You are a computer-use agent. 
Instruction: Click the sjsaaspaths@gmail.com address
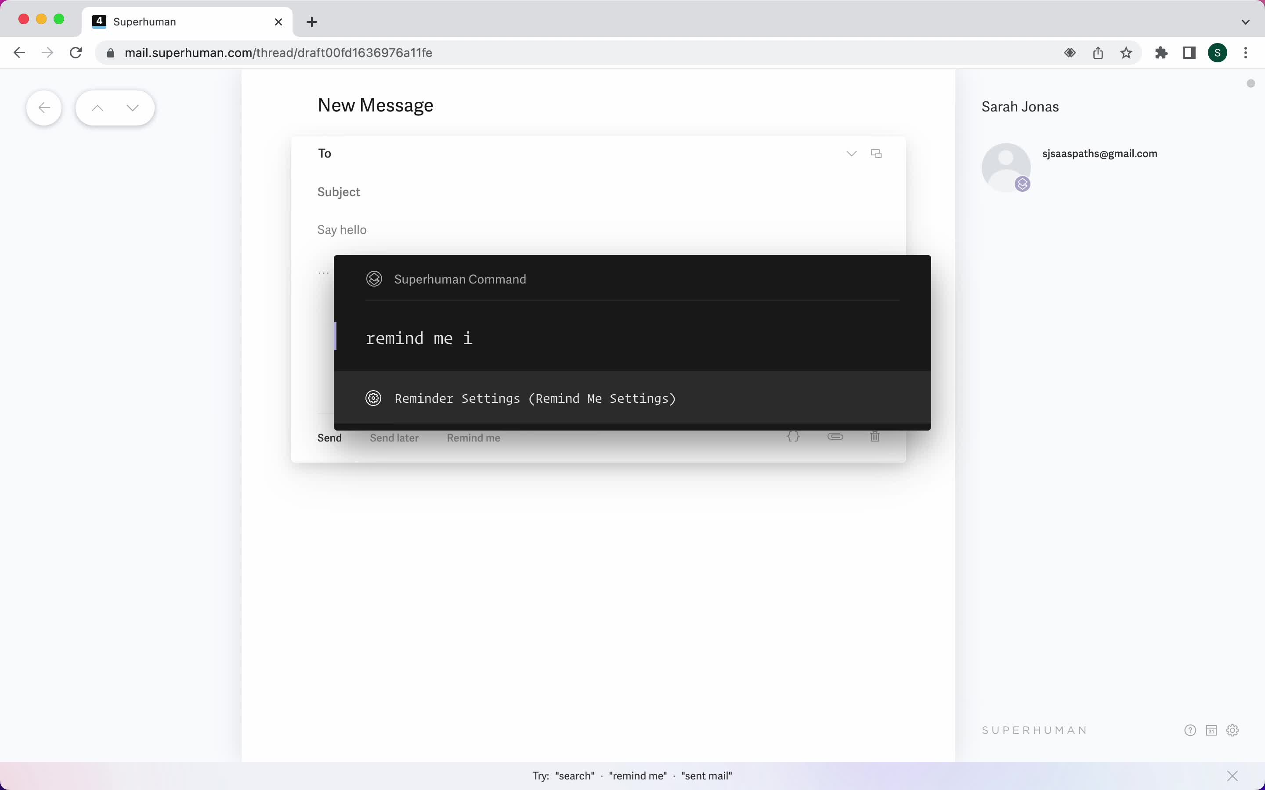(x=1099, y=154)
